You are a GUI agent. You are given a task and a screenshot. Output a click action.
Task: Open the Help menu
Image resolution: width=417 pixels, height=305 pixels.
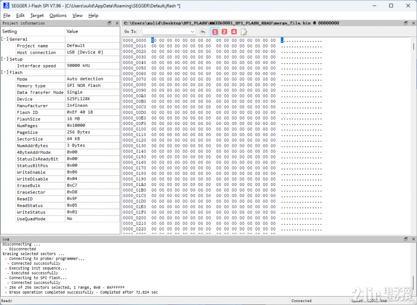(x=93, y=15)
